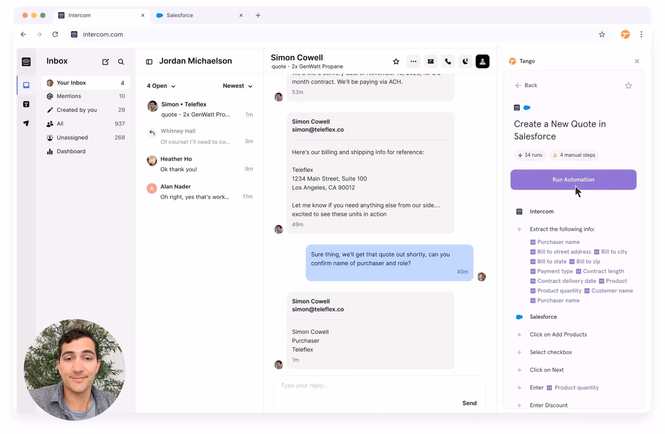
Task: Search the inbox with magnifier icon
Action: [121, 62]
